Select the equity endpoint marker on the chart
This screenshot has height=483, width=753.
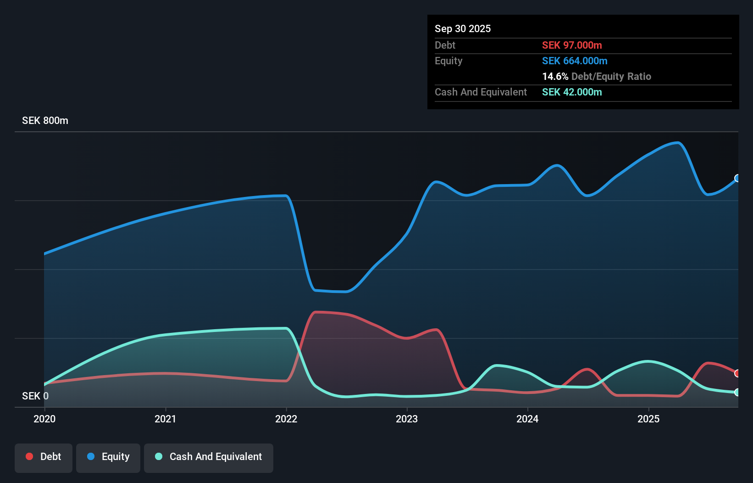[737, 179]
